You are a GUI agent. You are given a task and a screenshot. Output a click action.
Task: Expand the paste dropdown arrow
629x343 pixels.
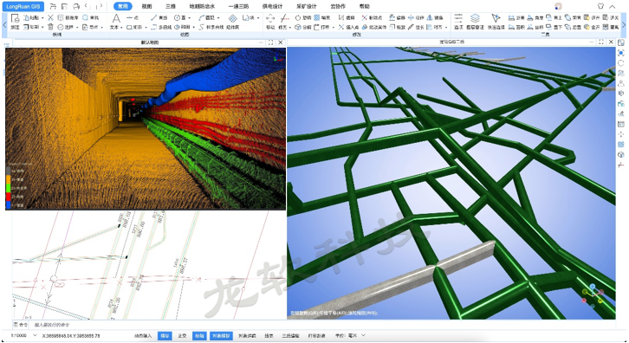42,18
